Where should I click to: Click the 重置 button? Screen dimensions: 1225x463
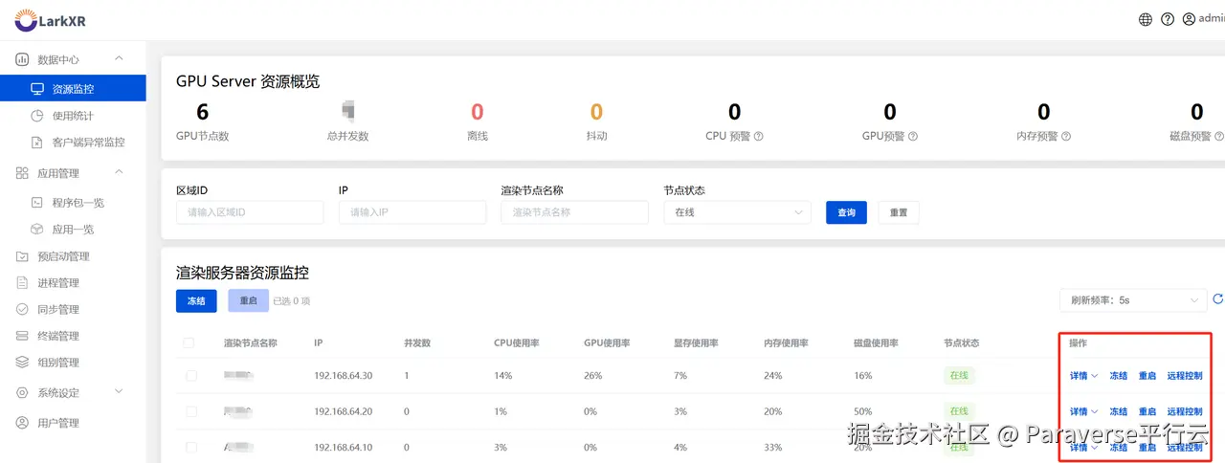click(899, 212)
